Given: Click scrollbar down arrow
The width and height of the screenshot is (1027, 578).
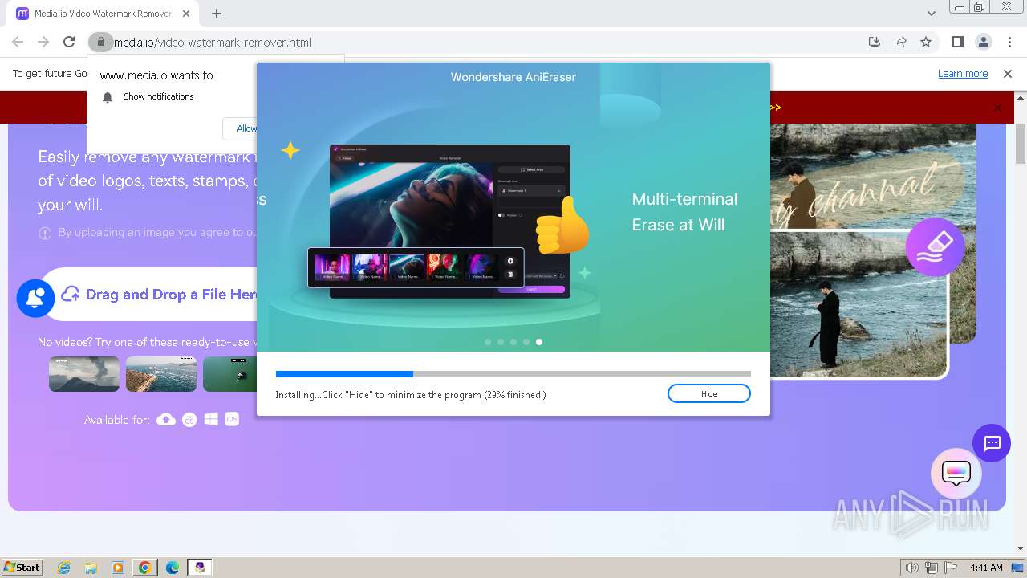Looking at the screenshot, I should click(x=1021, y=549).
